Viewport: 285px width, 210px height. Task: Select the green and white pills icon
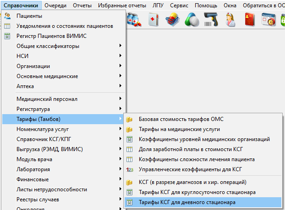192,20
